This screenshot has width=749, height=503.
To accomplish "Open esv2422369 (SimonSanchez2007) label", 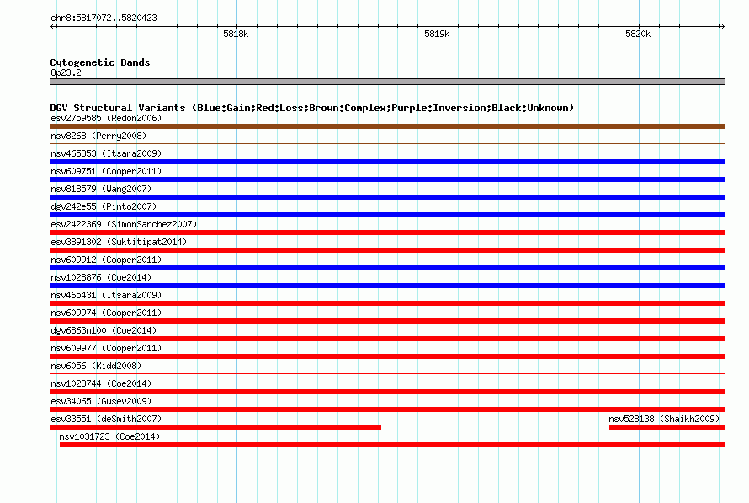I will coord(124,224).
